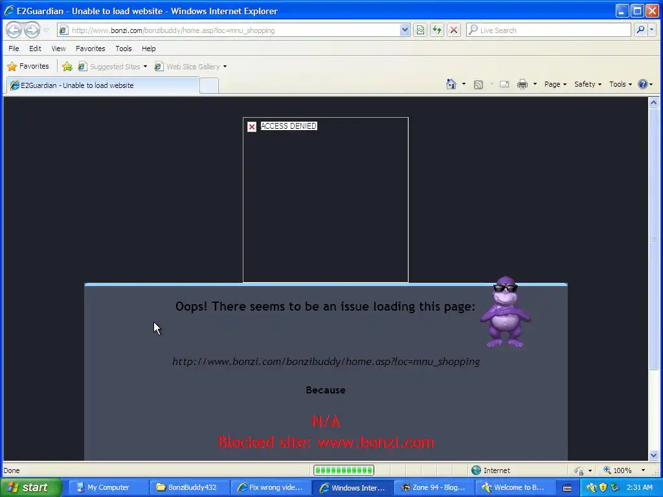Open the Favorites star button
The height and width of the screenshot is (497, 663).
point(28,67)
